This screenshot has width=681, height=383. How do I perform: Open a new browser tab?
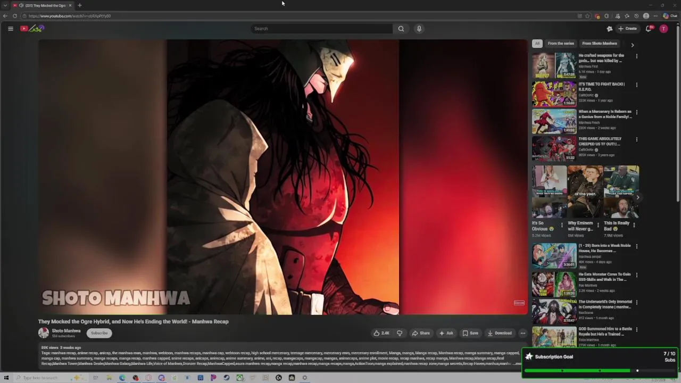(80, 5)
